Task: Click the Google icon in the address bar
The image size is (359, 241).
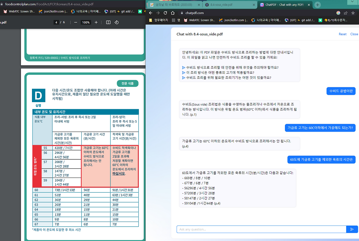Action: pyautogui.click(x=338, y=13)
